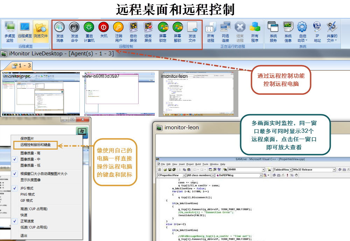Click the IP地址 (IP address) icon

click(x=317, y=32)
